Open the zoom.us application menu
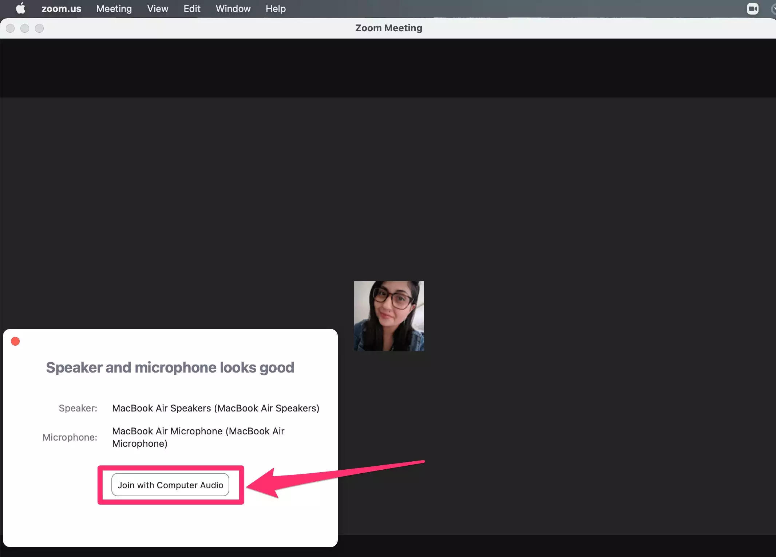 [x=61, y=8]
